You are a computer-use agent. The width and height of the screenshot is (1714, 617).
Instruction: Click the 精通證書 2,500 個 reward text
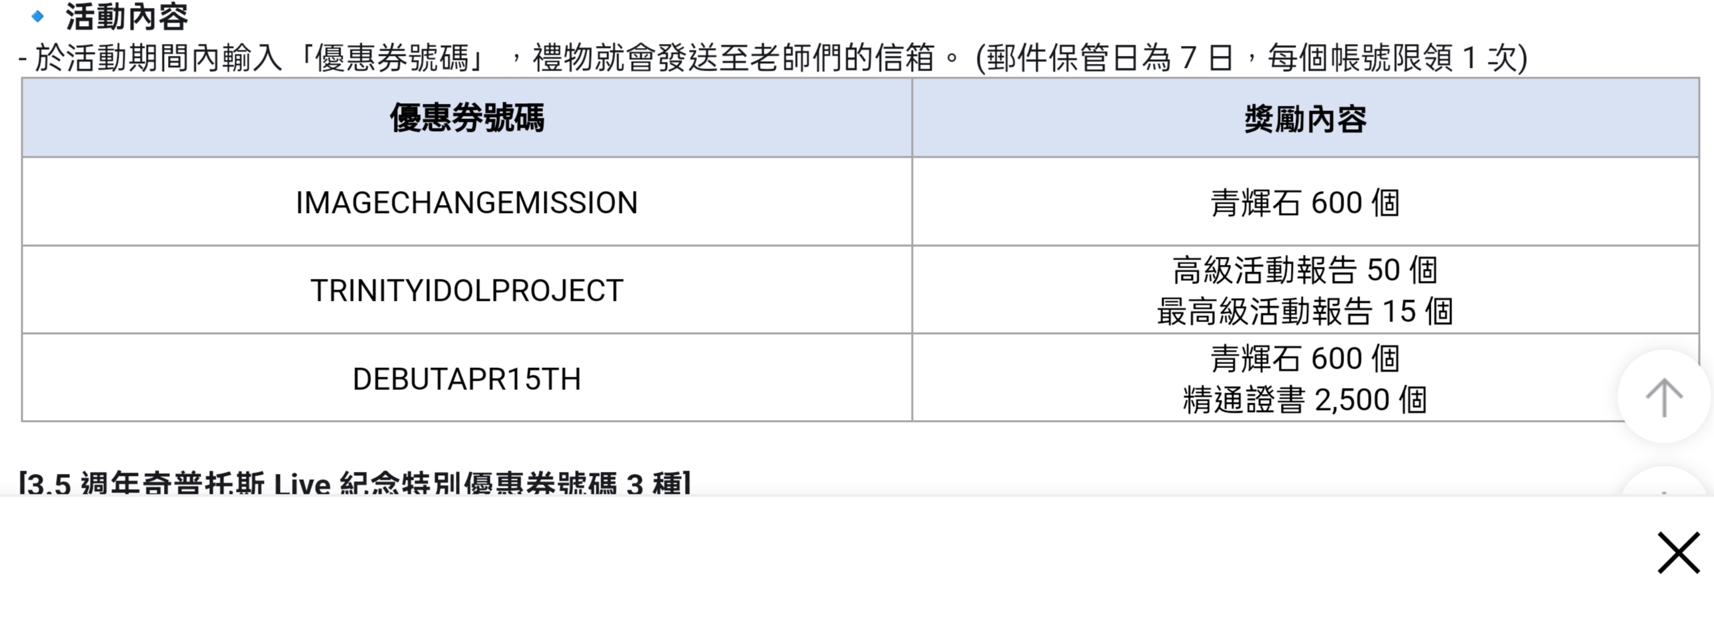[1305, 400]
